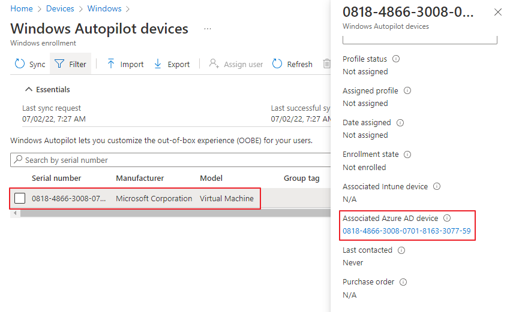Viewport: 507px width, 312px height.
Task: Sort by Model column header
Action: pyautogui.click(x=211, y=178)
